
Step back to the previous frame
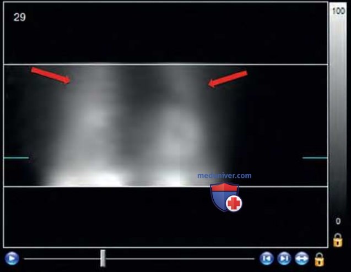(x=266, y=258)
